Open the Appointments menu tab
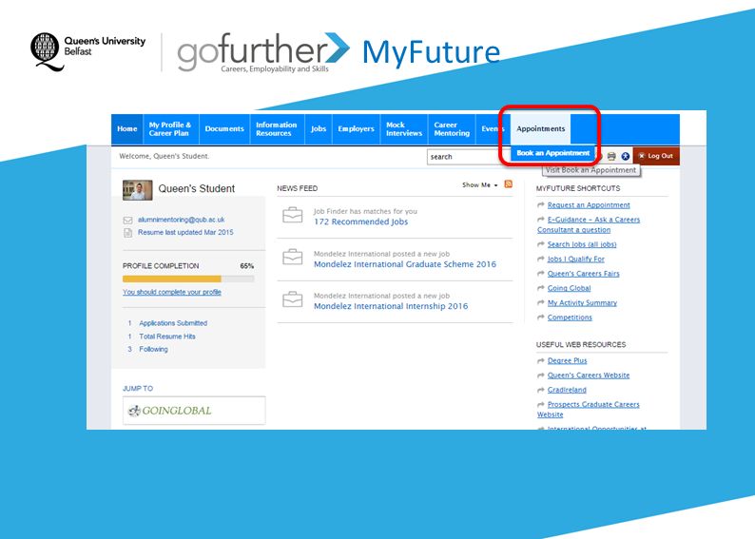The image size is (755, 539). coord(540,129)
